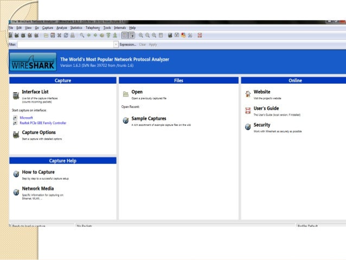Click the icon beside the Microsoft interface
The height and width of the screenshot is (260, 346).
[x=15, y=118]
